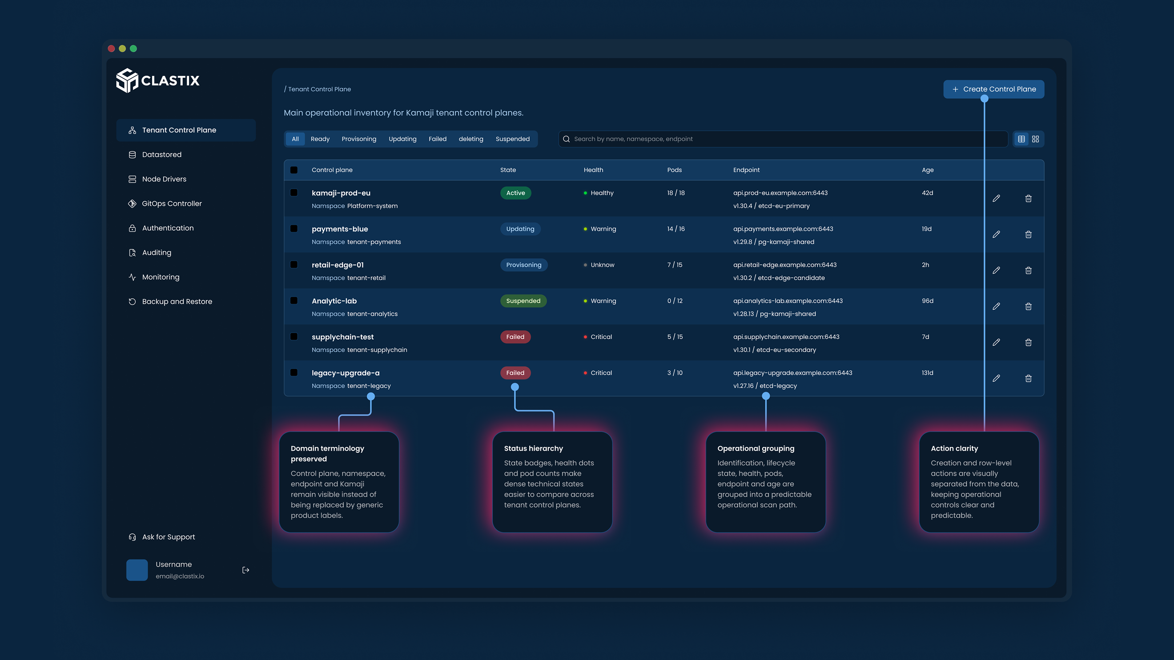Edit the supplychain-test entry
Viewport: 1174px width, 660px height.
click(x=996, y=342)
